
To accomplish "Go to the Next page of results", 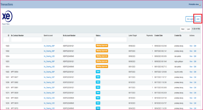I will (x=183, y=29).
